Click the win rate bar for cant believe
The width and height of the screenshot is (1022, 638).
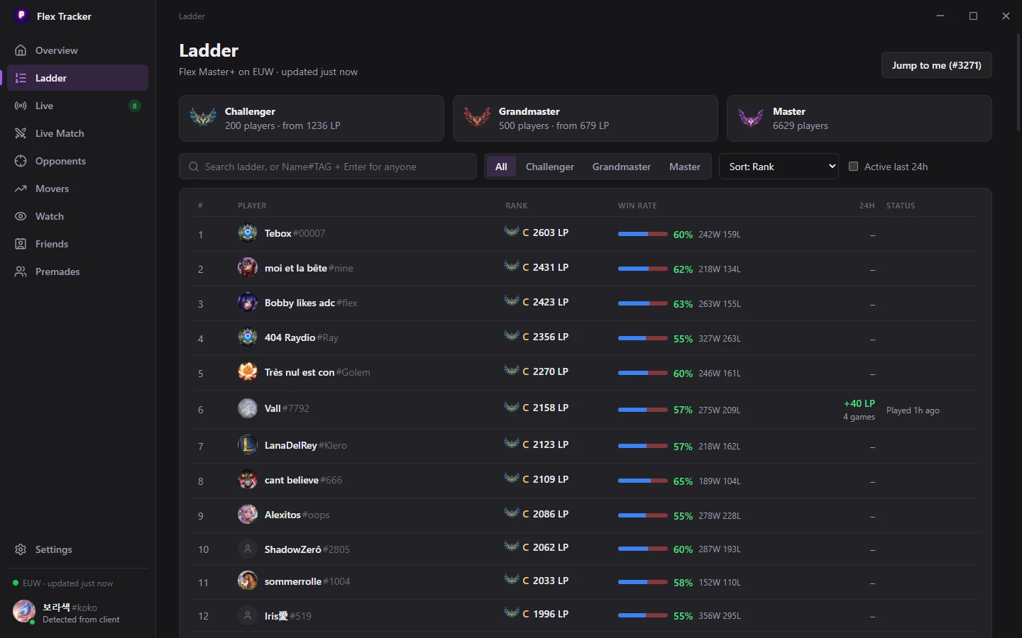[643, 481]
